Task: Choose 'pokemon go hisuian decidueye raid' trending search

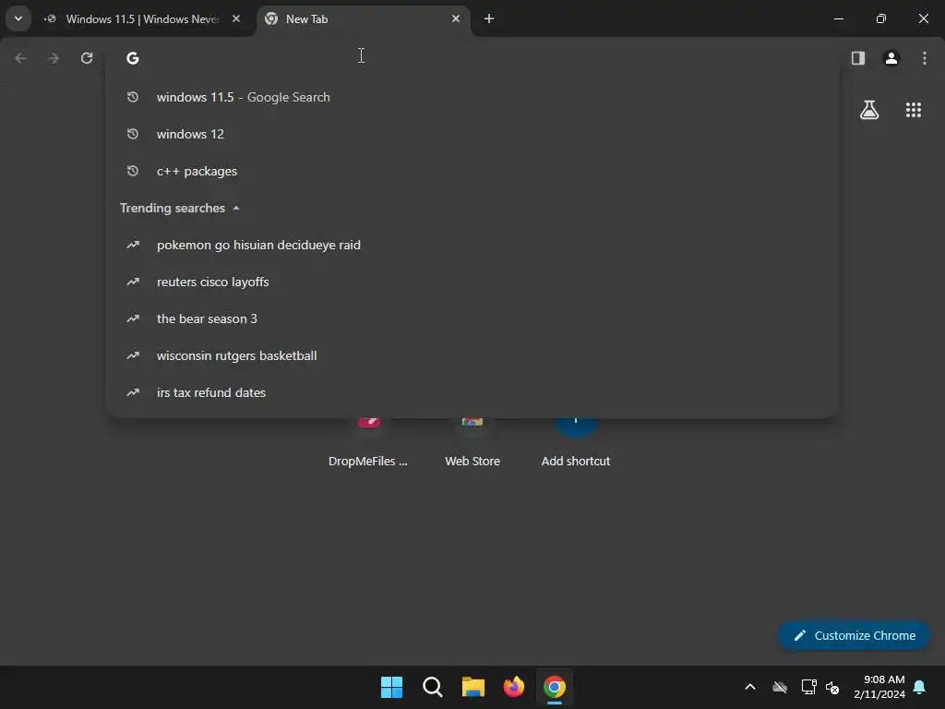Action: 472,245
